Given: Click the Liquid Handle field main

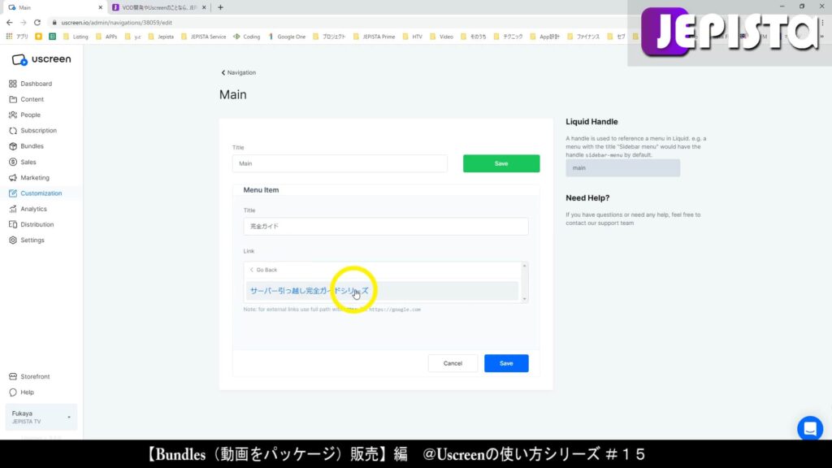Looking at the screenshot, I should click(622, 167).
